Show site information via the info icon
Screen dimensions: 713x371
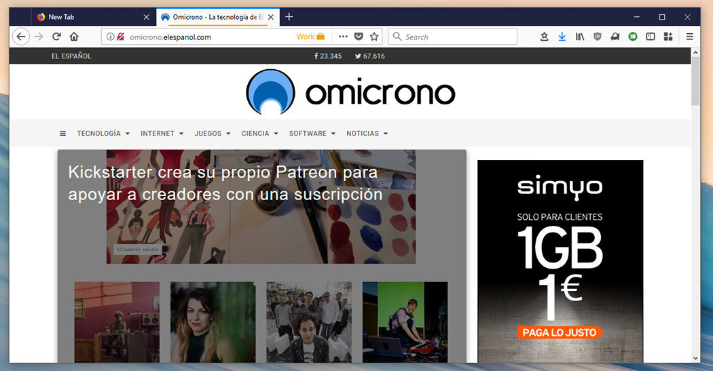click(110, 37)
